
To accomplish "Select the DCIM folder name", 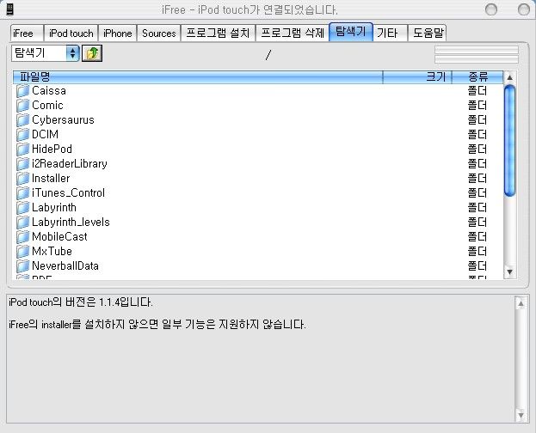I will click(x=45, y=135).
